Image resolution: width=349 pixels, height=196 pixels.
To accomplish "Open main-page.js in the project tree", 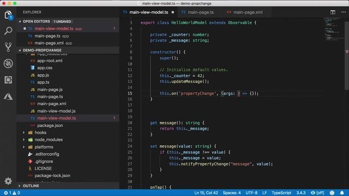I will click(68, 89).
